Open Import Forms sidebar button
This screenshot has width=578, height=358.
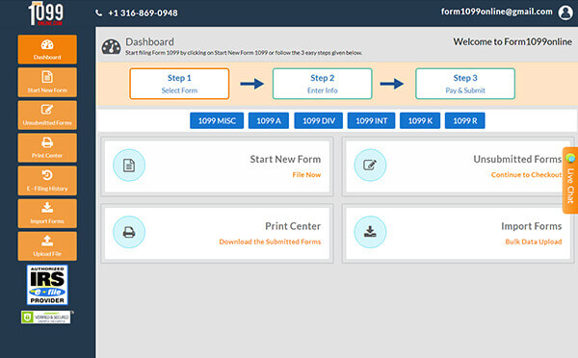point(47,214)
